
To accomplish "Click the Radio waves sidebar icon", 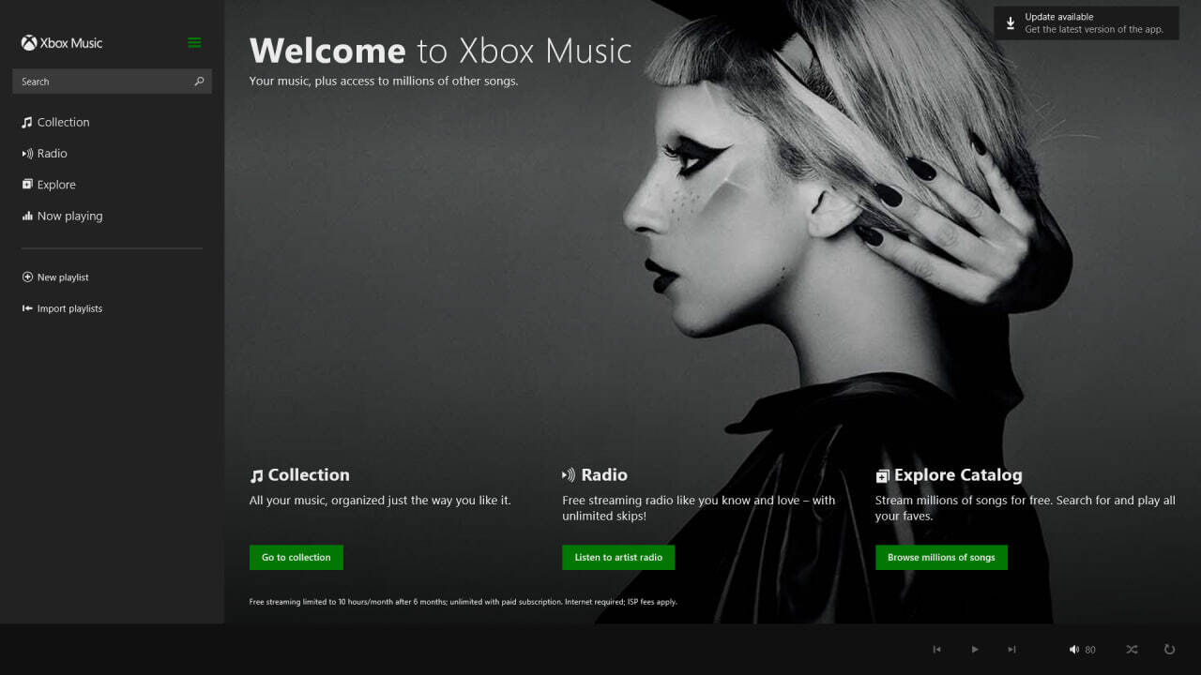I will point(27,154).
